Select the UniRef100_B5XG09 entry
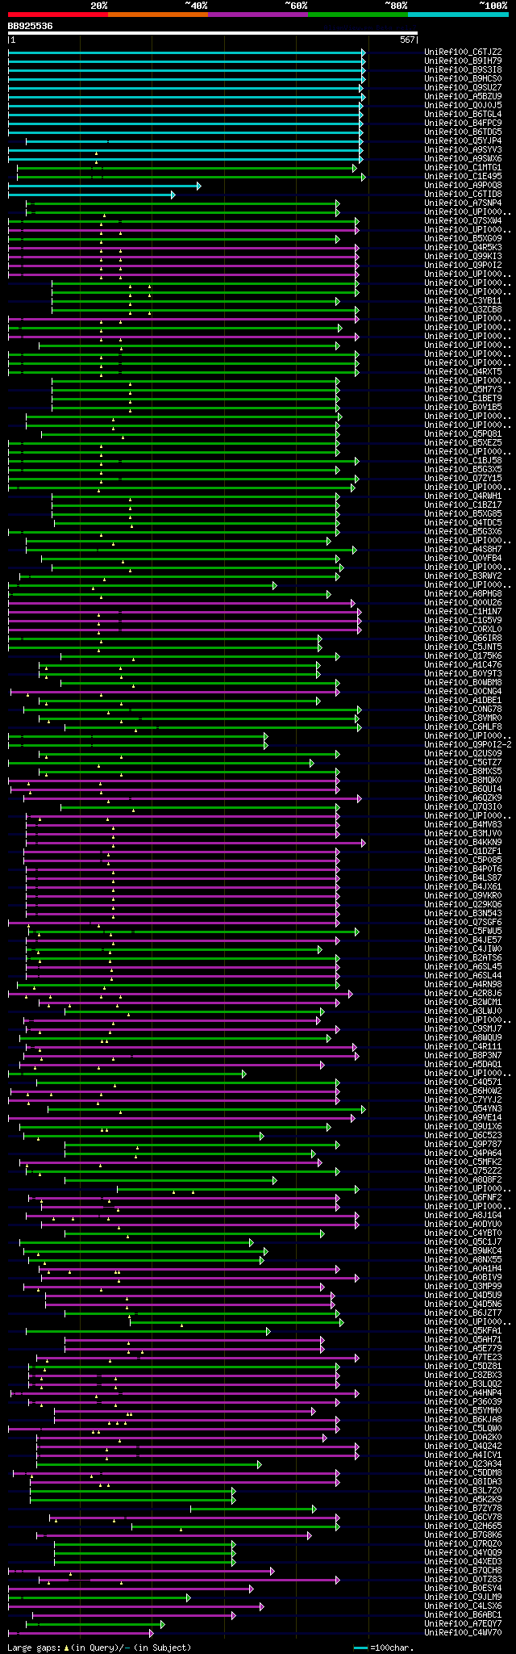This screenshot has width=516, height=1654. point(463,239)
